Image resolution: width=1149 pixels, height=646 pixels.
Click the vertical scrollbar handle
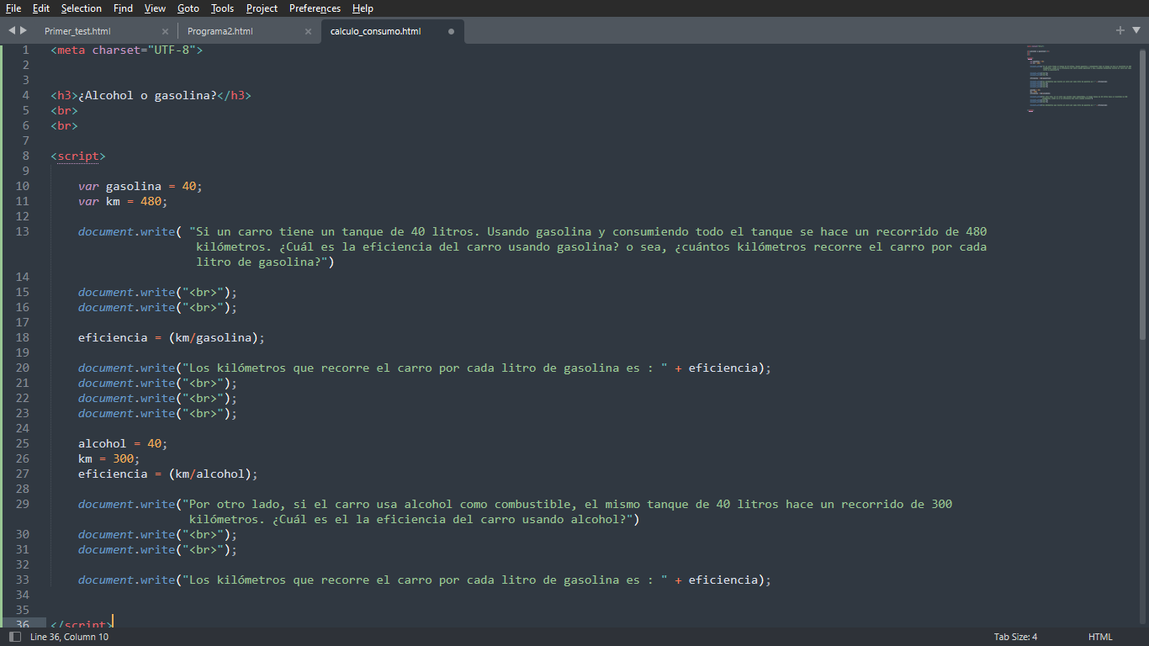click(1144, 193)
